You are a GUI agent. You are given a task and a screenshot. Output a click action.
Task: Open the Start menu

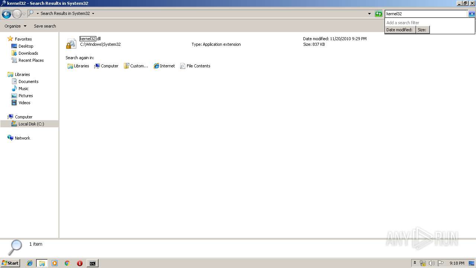point(10,263)
